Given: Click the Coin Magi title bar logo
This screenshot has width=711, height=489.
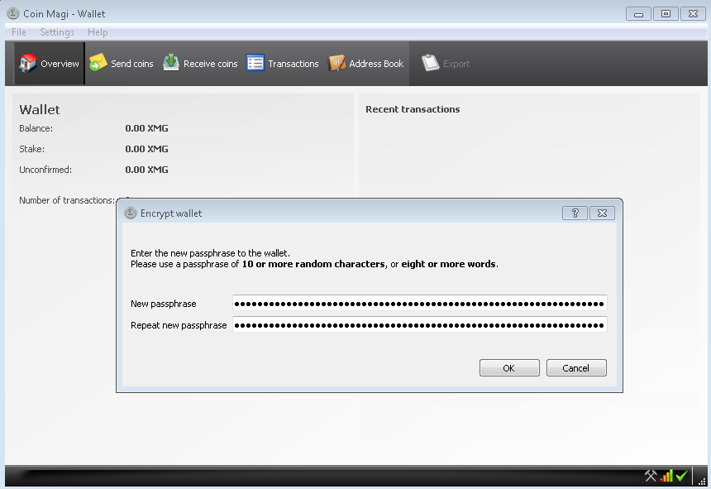Looking at the screenshot, I should point(13,13).
